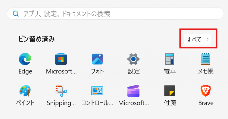The image size is (228, 119).
Task: Open the Snipping Tool icon
Action: tap(61, 91)
